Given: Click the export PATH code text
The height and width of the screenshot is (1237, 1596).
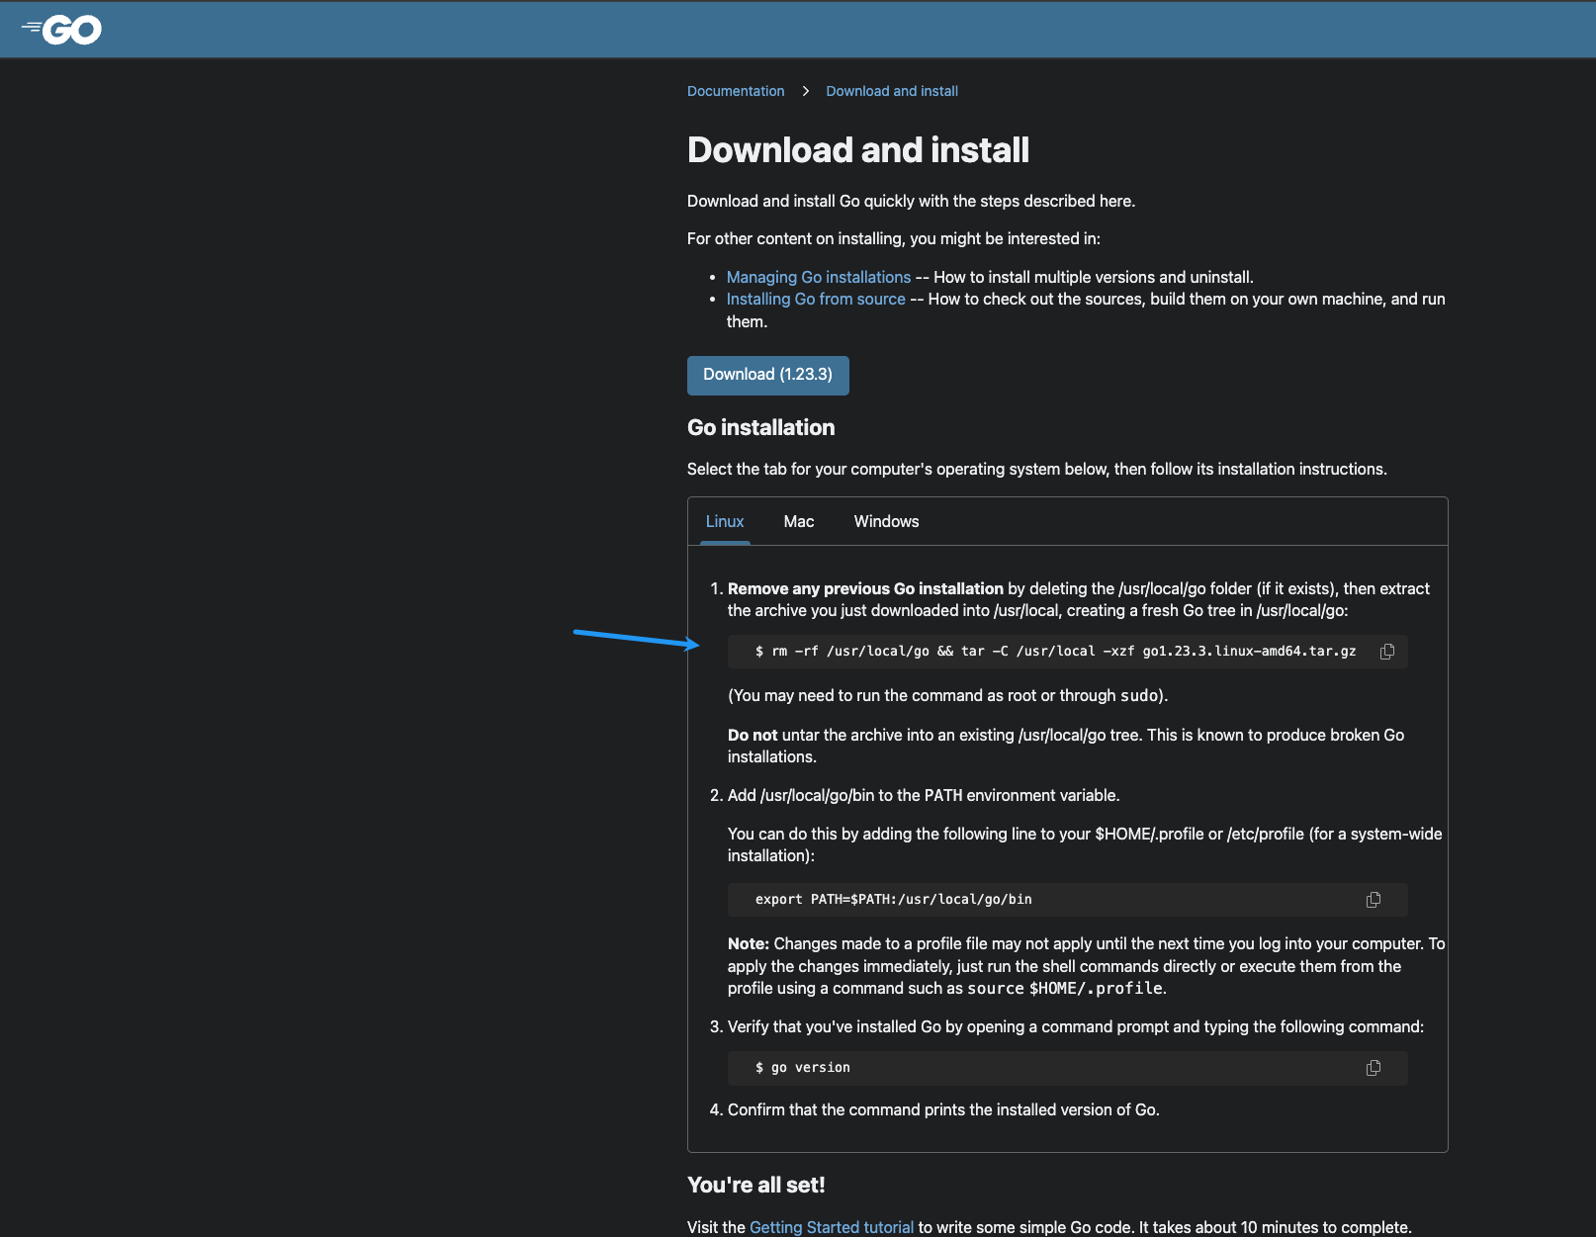Looking at the screenshot, I should tap(893, 900).
